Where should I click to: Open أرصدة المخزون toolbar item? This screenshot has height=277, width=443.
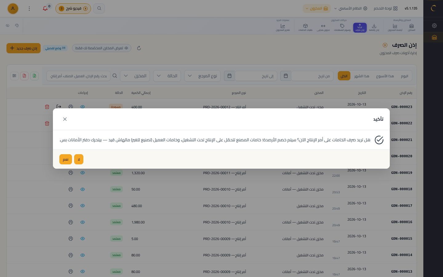[395, 27]
